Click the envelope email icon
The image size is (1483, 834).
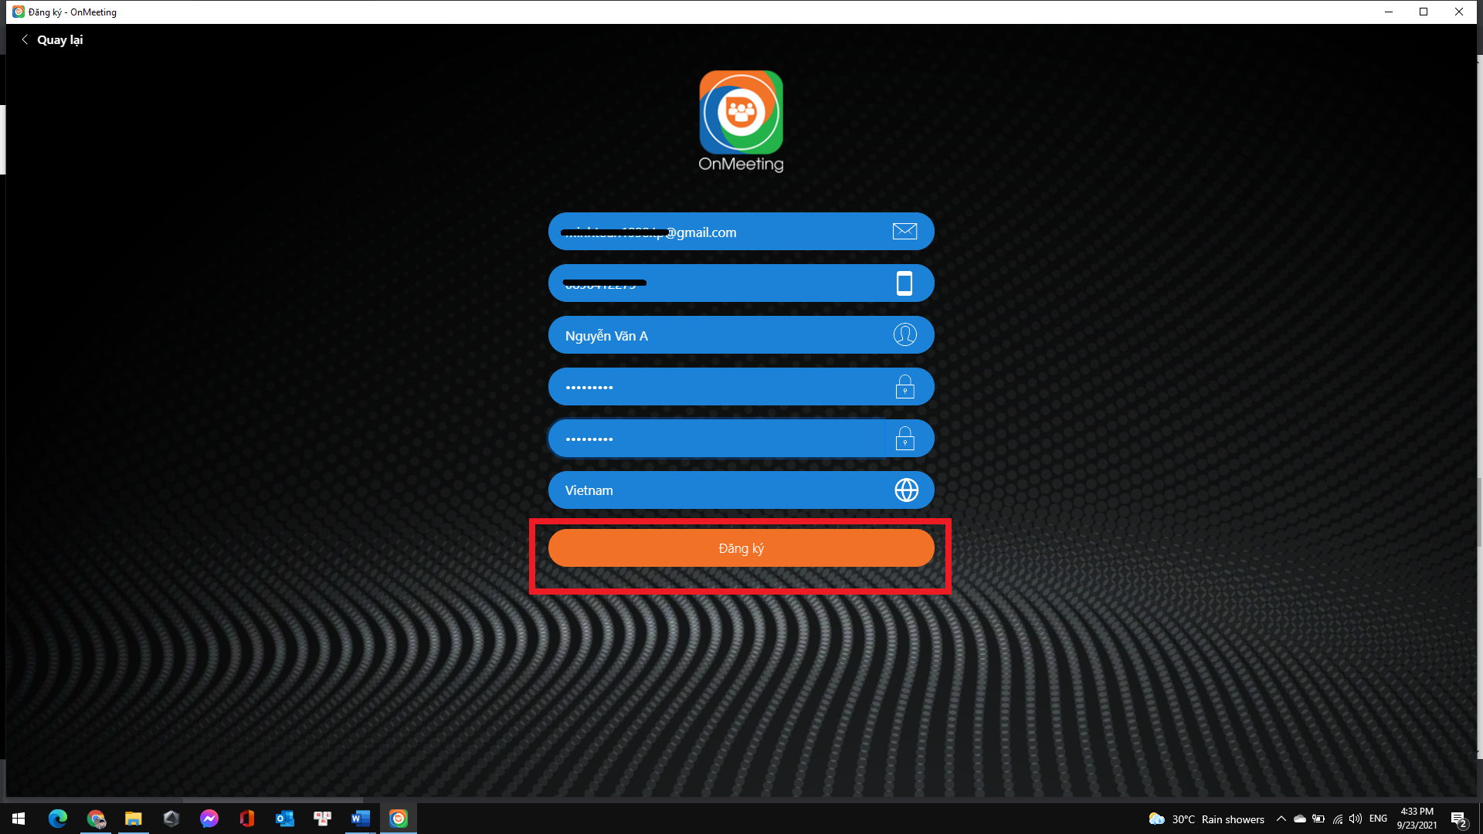904,231
